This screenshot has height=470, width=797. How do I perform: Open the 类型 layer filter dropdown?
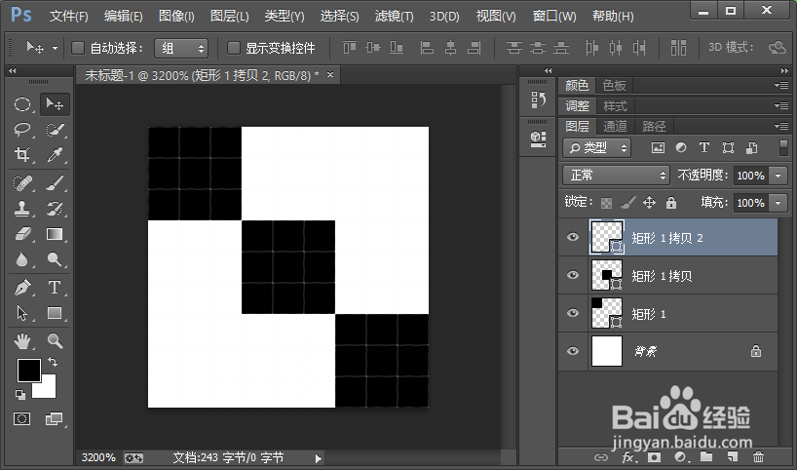click(x=596, y=148)
